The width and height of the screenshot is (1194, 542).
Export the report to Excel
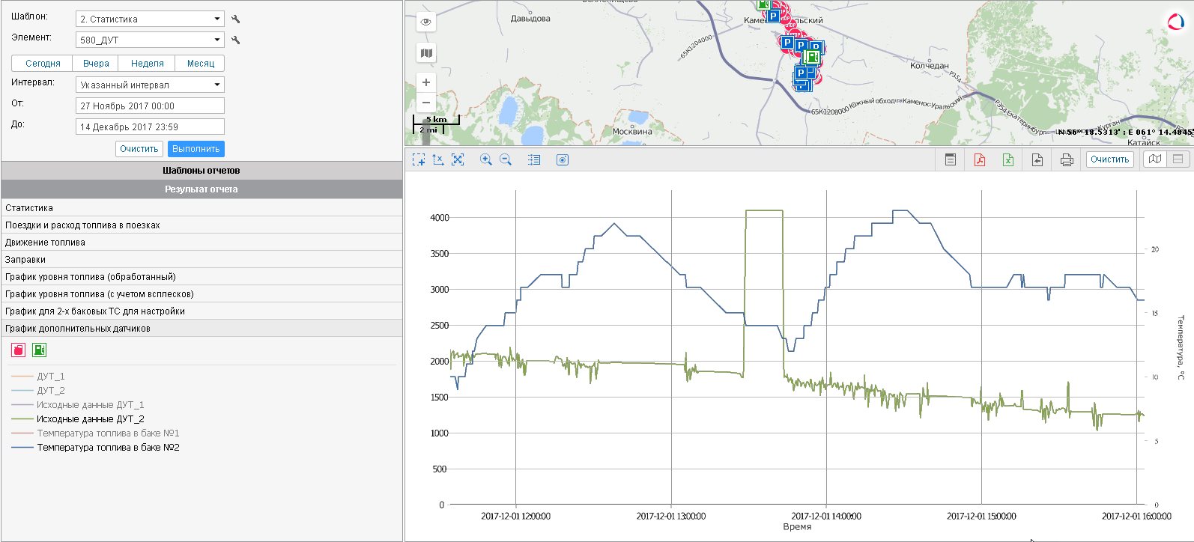(1008, 159)
